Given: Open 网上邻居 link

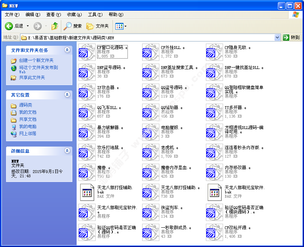Looking at the screenshot, I should (x=28, y=134).
